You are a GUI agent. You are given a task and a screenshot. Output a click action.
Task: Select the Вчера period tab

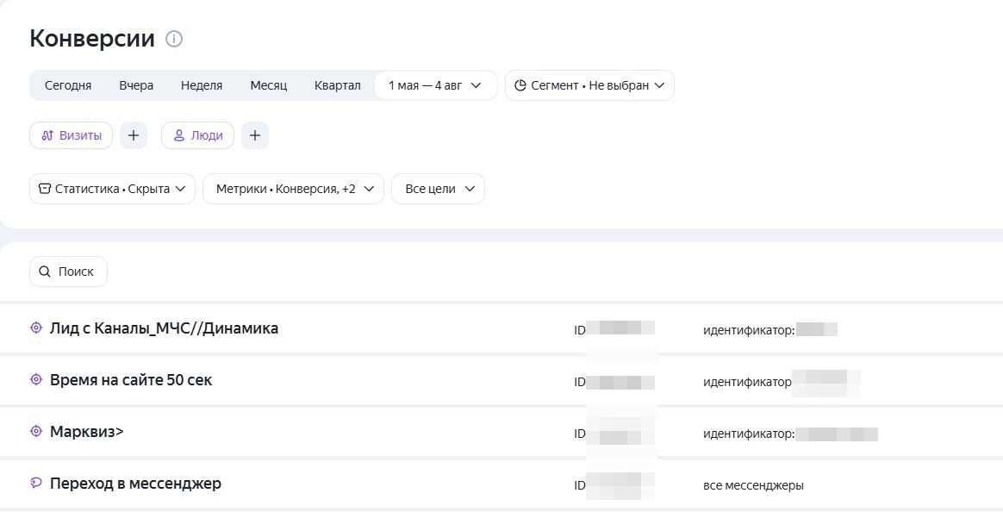(x=136, y=85)
